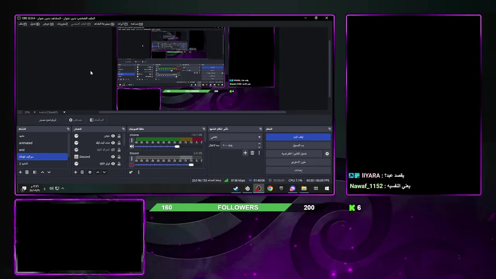Open the Tools (T) menu
This screenshot has width=496, height=279.
pyautogui.click(x=122, y=24)
